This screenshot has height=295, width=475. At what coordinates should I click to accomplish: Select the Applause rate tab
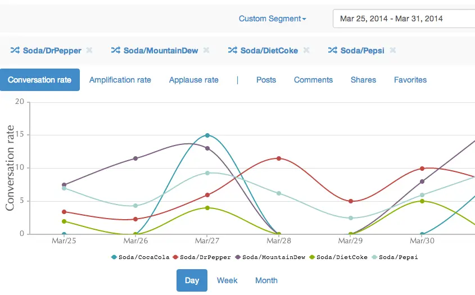pyautogui.click(x=193, y=80)
